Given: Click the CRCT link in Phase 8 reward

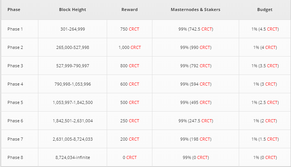Looking at the screenshot, I should click(131, 157).
